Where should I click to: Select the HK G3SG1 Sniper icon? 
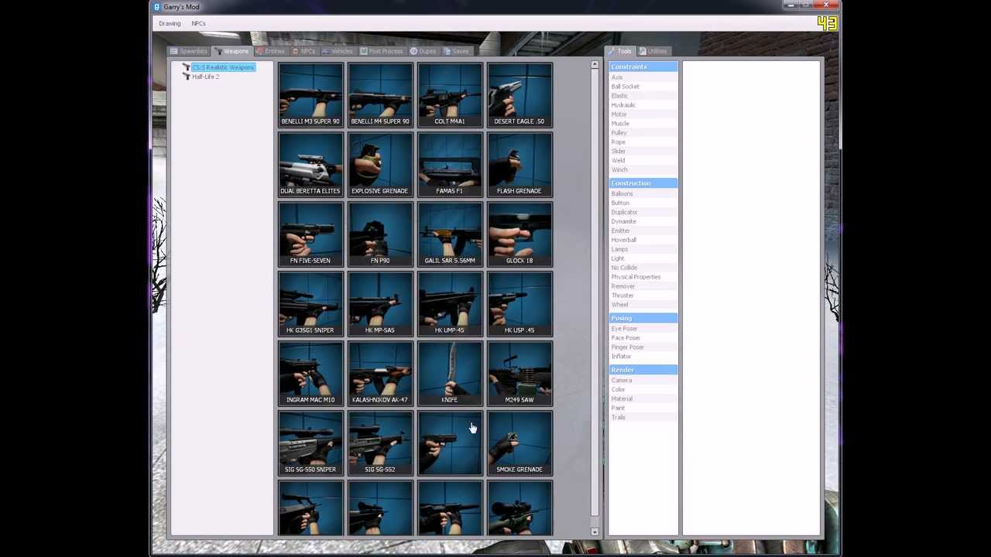click(310, 303)
